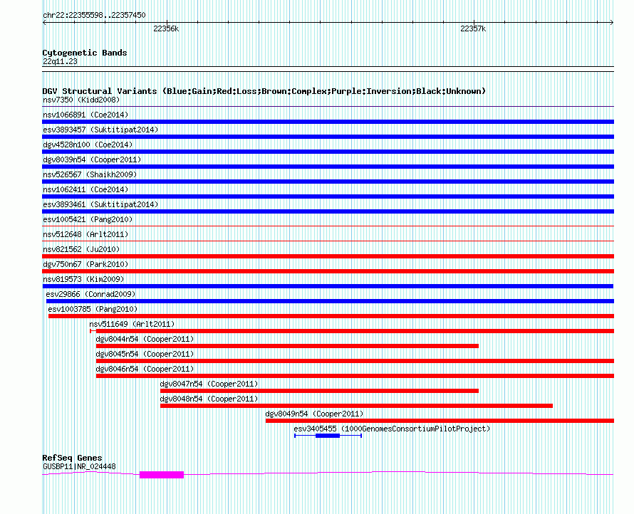This screenshot has width=634, height=514.
Task: Click the esv3405455 1000GenomesConsortiumPilotProject label
Action: click(392, 429)
